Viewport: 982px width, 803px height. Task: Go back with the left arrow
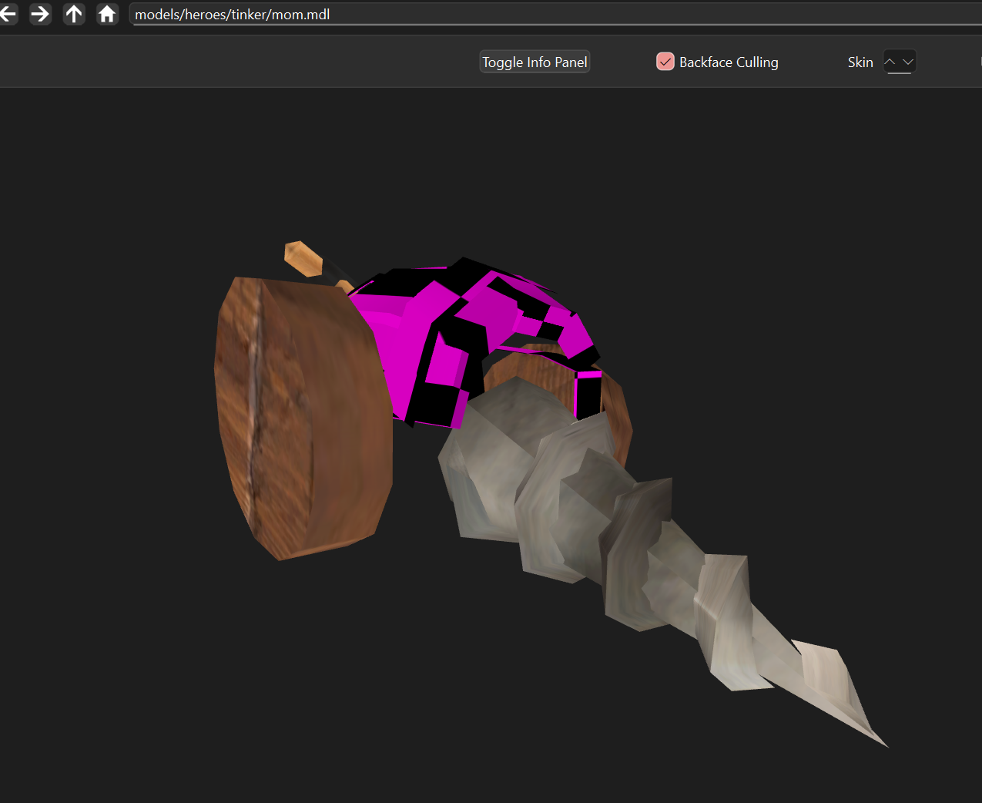tap(8, 14)
